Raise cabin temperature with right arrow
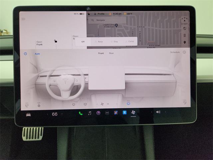The width and height of the screenshot is (213, 160). click(x=62, y=114)
